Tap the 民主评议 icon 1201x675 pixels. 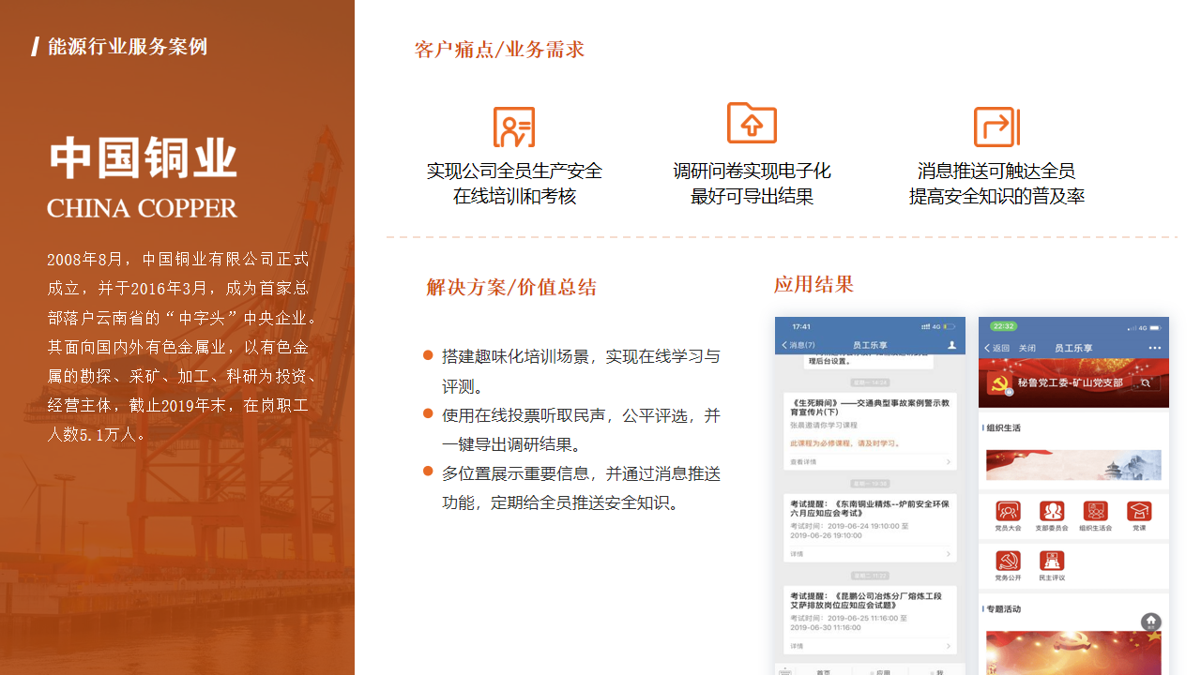pyautogui.click(x=1052, y=562)
